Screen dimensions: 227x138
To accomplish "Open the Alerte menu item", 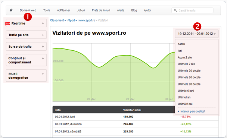I will (x=121, y=10).
